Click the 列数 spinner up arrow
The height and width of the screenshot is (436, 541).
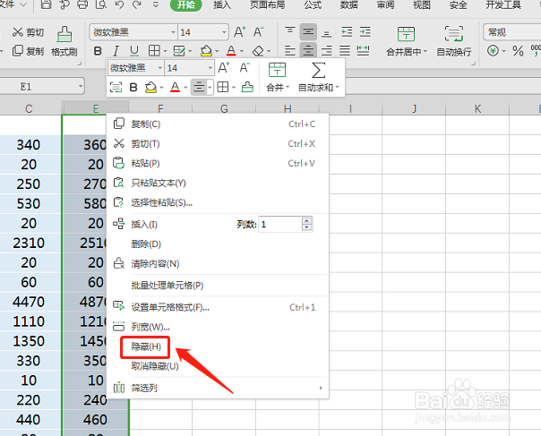click(x=306, y=221)
